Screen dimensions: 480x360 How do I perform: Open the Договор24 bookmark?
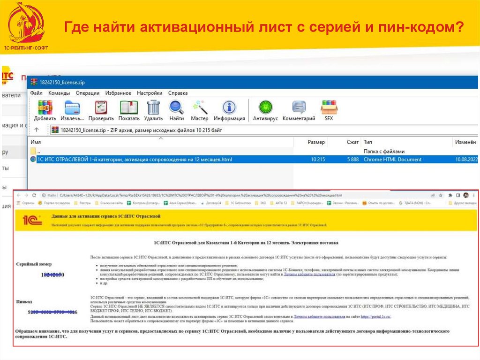[211, 203]
